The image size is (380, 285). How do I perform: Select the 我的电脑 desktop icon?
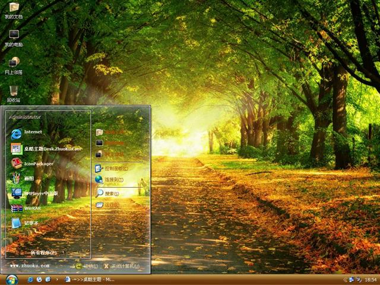point(13,39)
